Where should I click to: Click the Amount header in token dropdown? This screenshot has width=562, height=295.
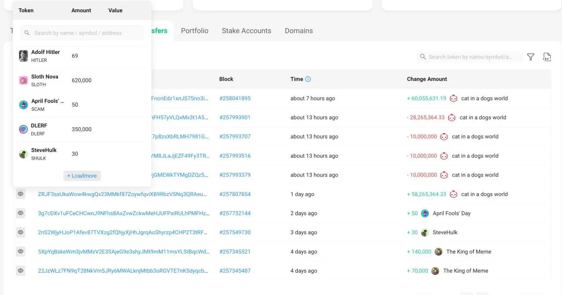[81, 11]
